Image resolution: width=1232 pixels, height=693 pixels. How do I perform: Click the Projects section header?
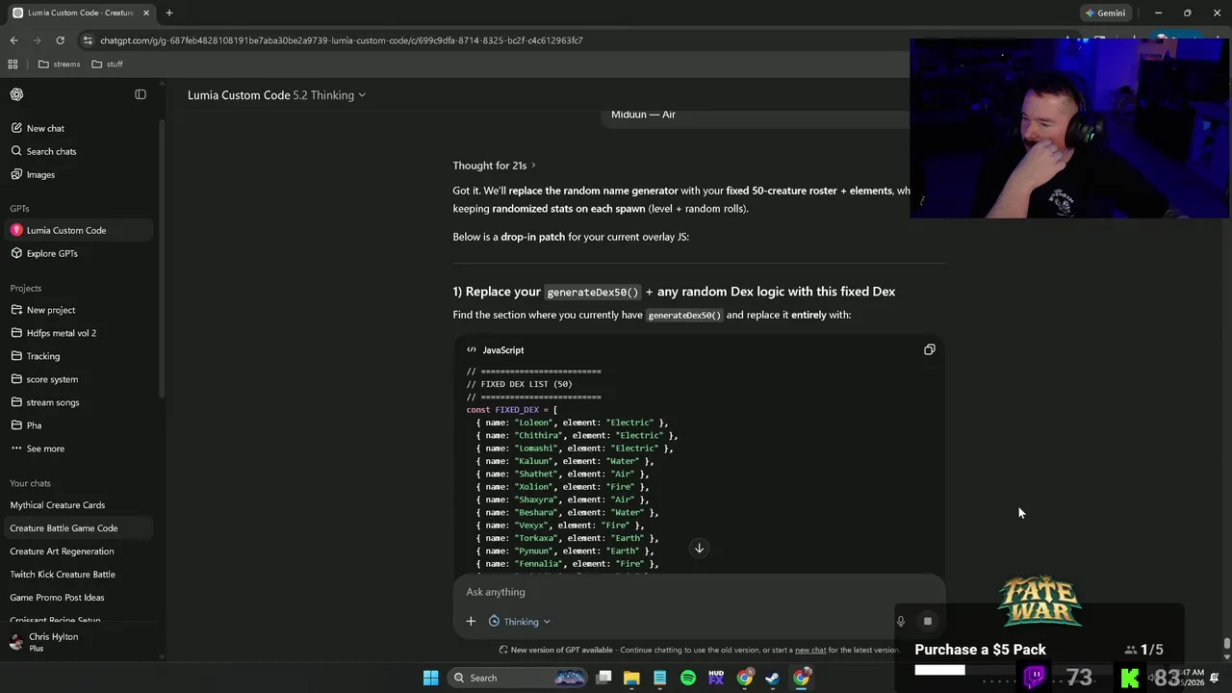point(26,288)
